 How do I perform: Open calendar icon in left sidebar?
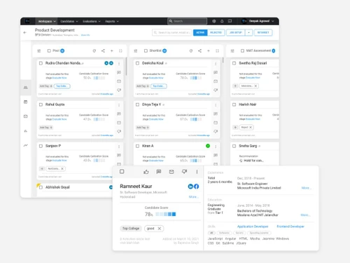(x=26, y=102)
